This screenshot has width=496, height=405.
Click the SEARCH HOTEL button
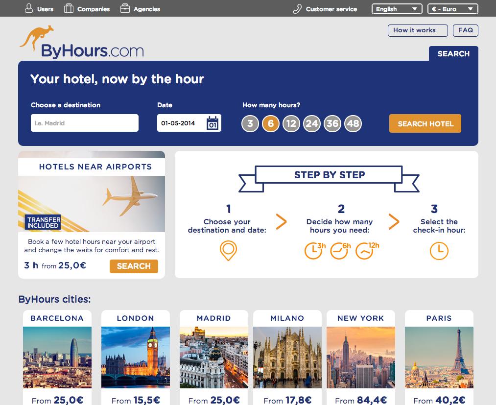click(425, 123)
